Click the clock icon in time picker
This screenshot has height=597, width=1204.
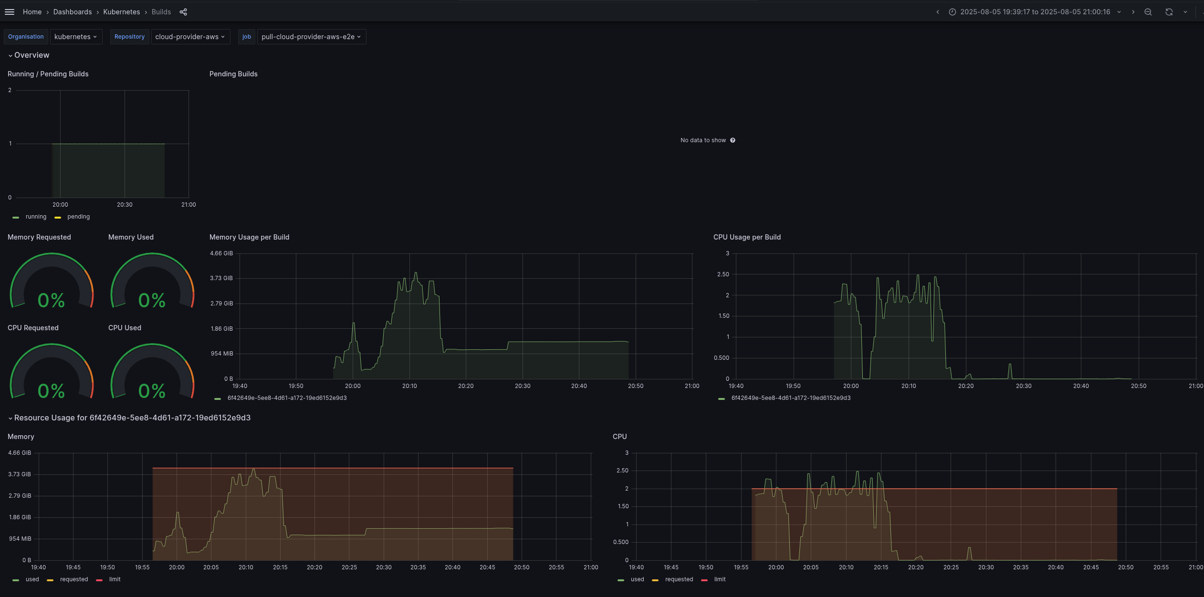(952, 12)
